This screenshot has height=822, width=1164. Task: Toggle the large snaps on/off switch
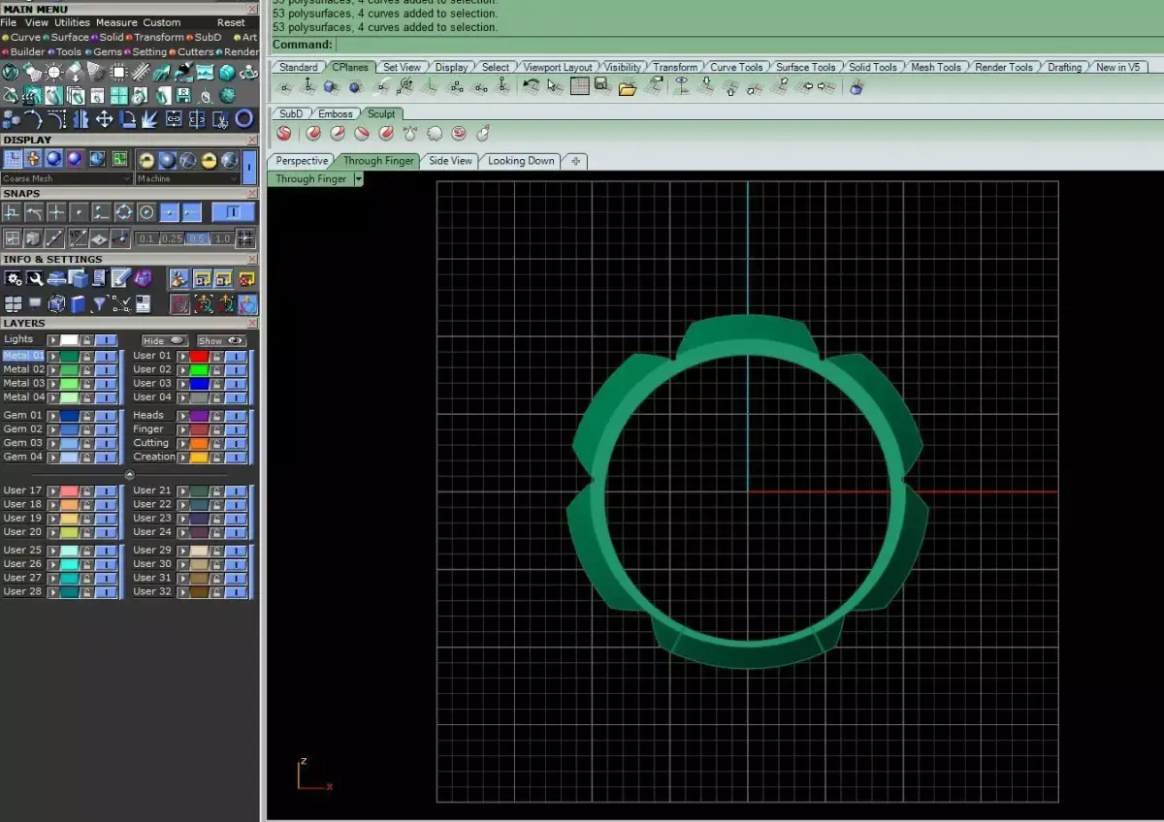tap(233, 212)
